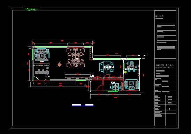Image resolution: width=191 pixels, height=134 pixels.
Task: Select the red door swing arc in lower room
Action: tap(100, 88)
